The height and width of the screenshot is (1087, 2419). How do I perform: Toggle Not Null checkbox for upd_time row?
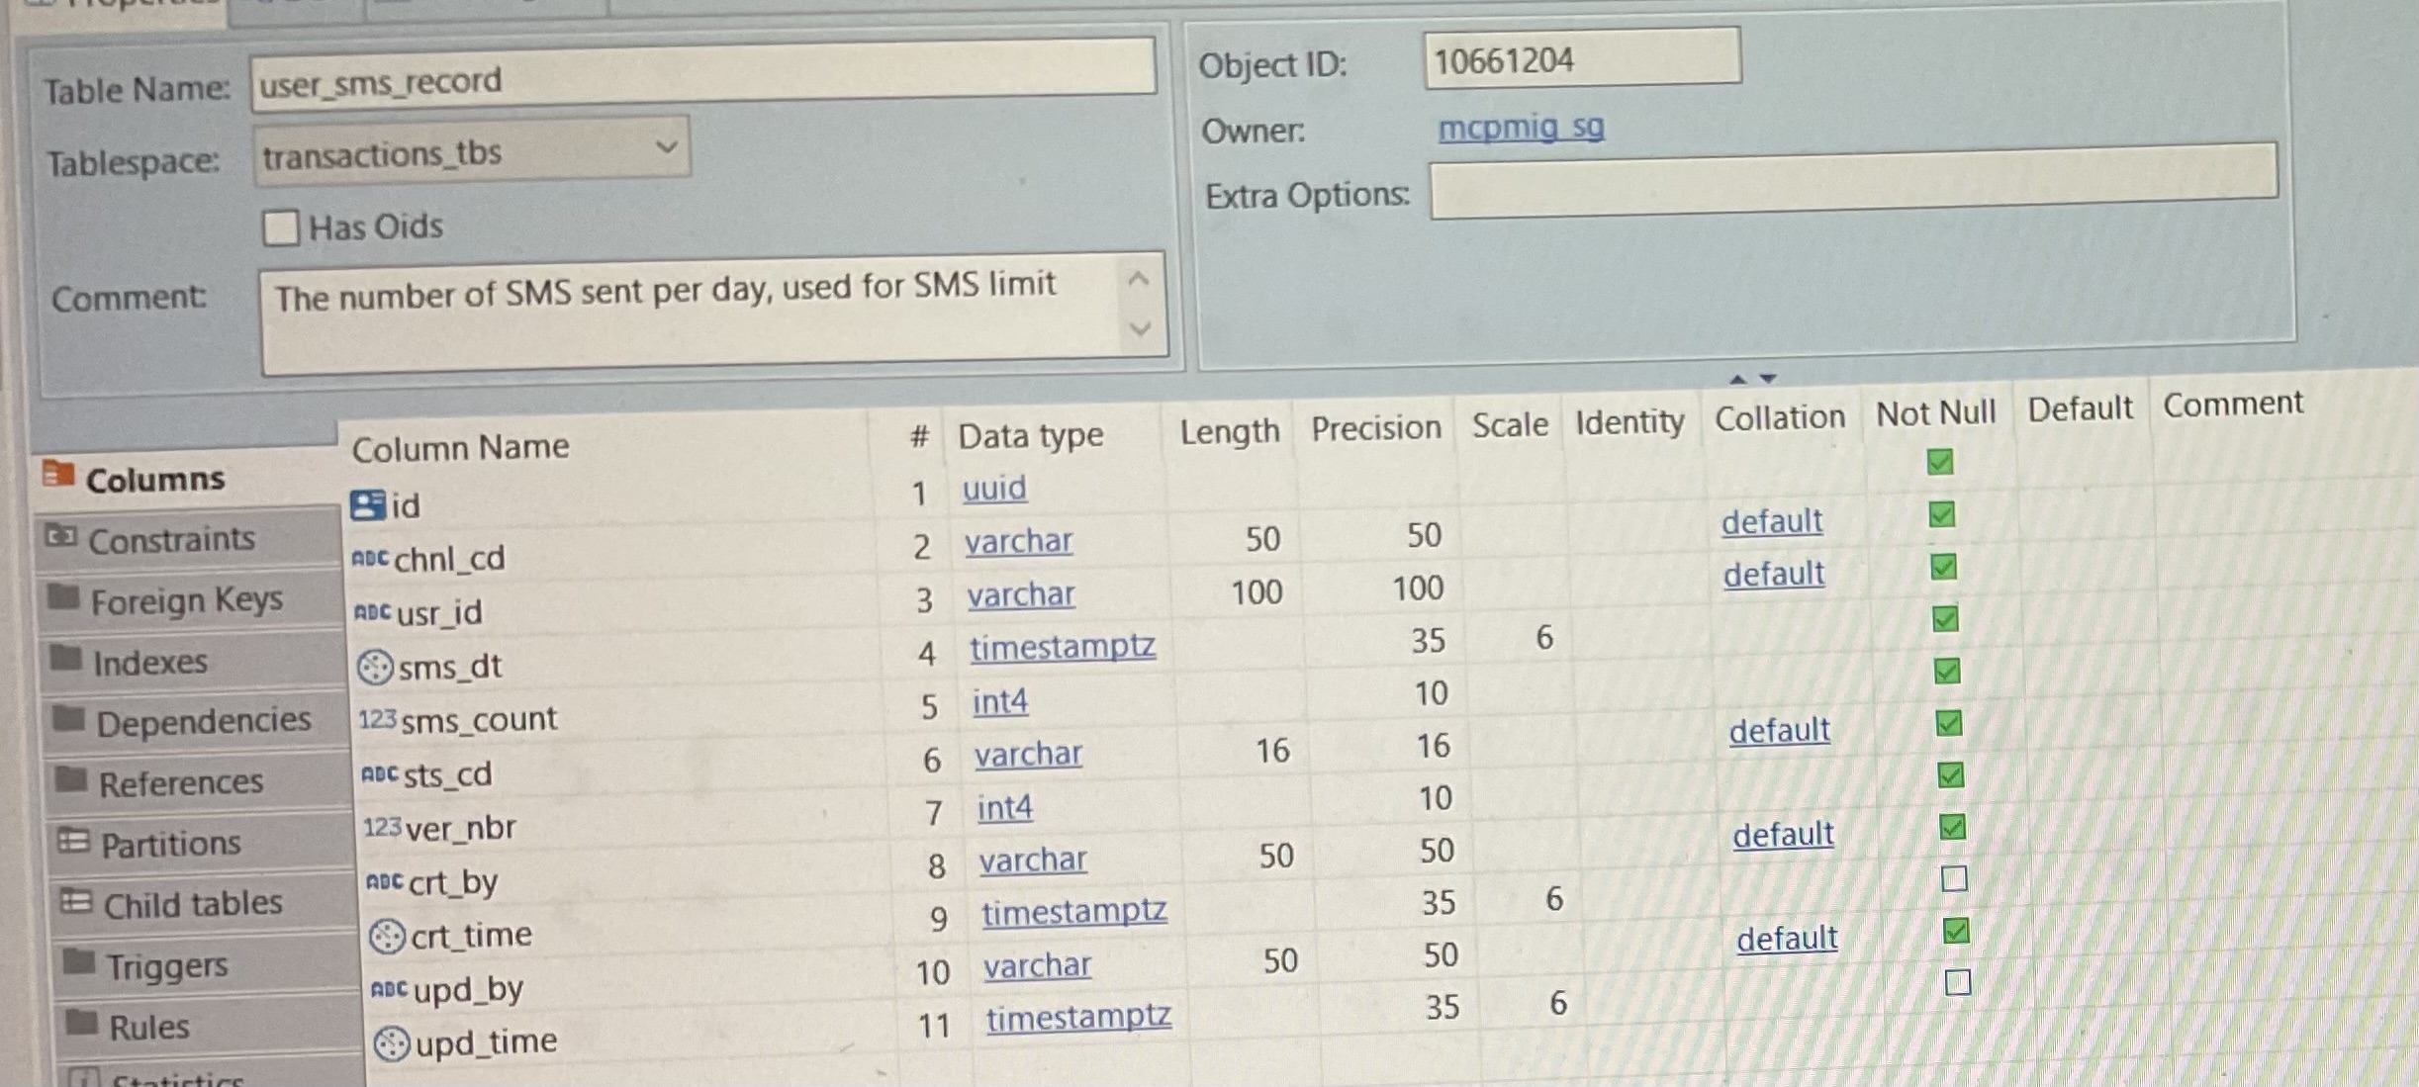1957,982
